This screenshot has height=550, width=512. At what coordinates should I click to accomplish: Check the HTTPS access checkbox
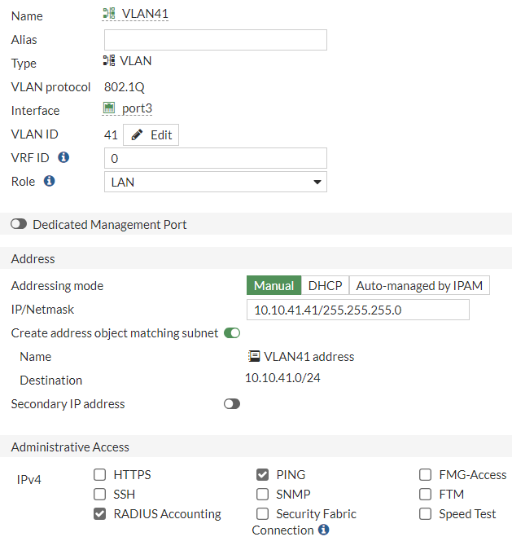pos(100,474)
